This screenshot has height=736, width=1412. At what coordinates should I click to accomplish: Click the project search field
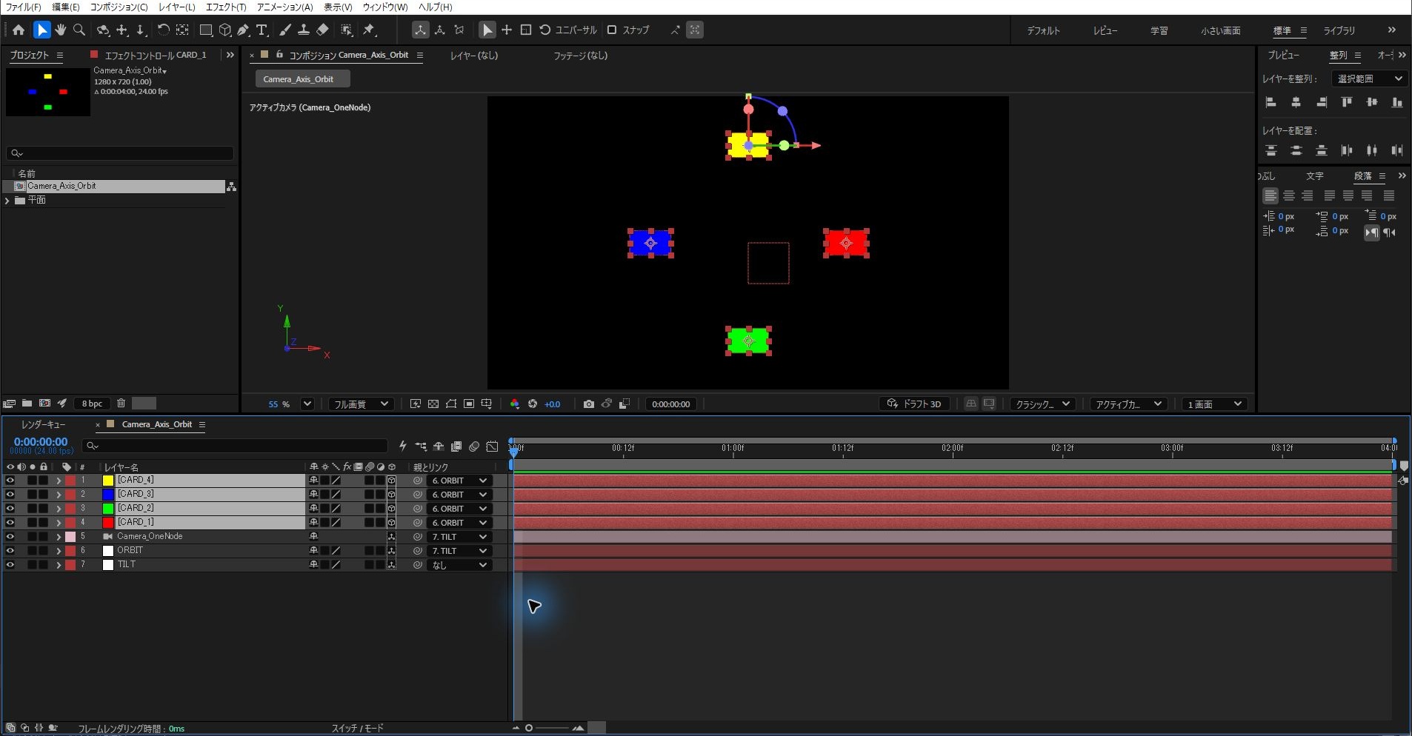pyautogui.click(x=120, y=153)
